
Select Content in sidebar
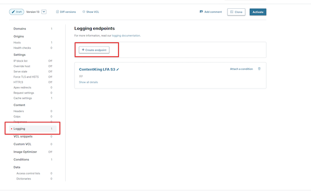tap(19, 105)
